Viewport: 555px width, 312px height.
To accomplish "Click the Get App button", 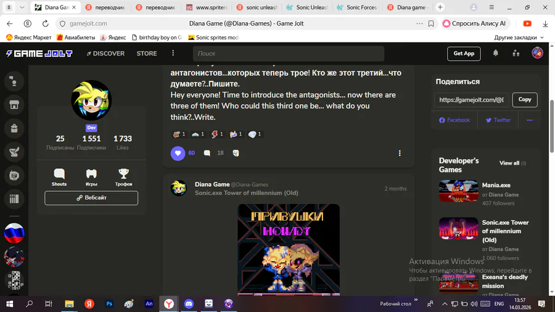I will coord(464,54).
